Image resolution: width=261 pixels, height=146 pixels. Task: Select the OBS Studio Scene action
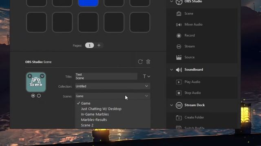(202, 13)
